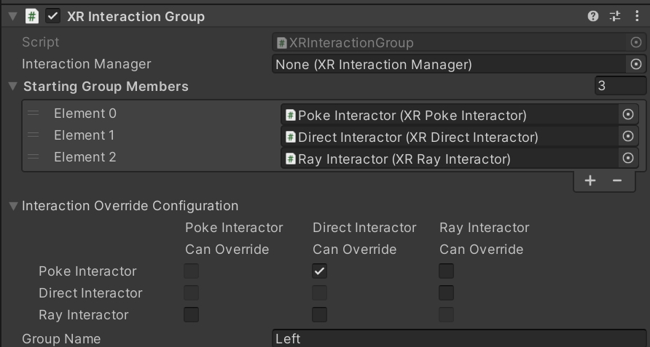Viewport: 650px width, 347px height.
Task: Click the Group Name text field
Action: pos(459,339)
